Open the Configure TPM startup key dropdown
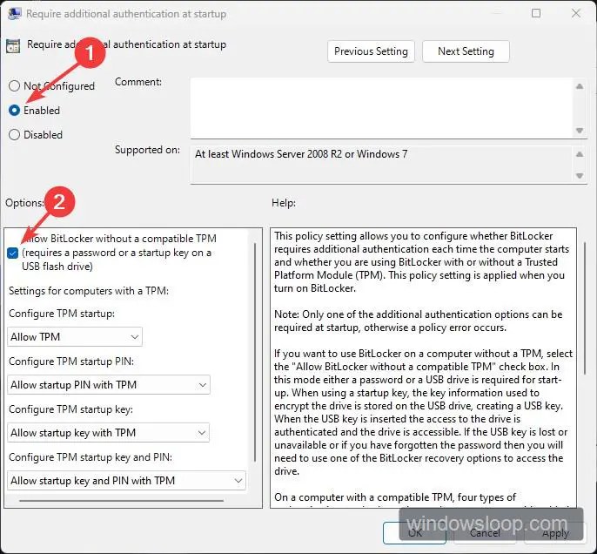 (108, 433)
